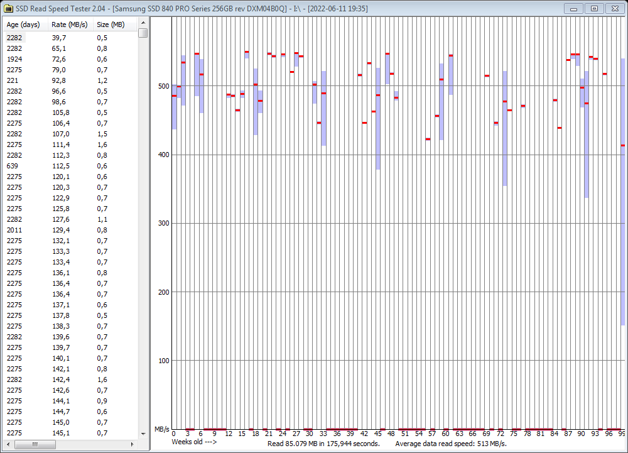Sort by the Rate (MB/s) column header
The height and width of the screenshot is (453, 628).
pos(70,25)
